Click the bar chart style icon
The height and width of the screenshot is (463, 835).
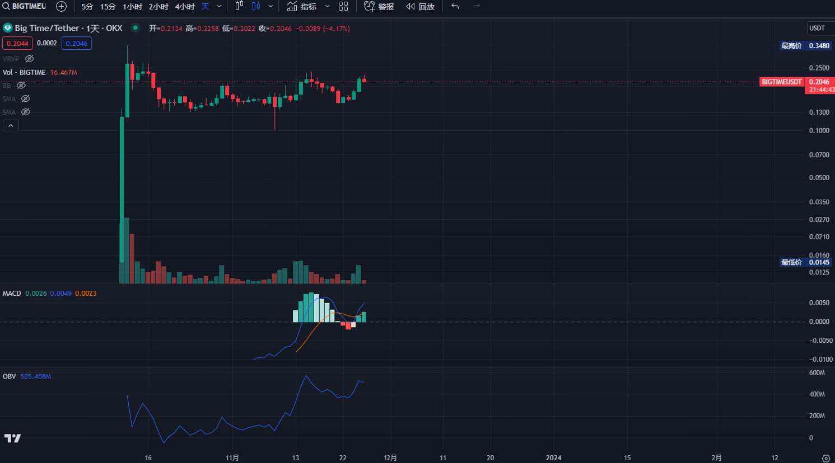point(239,6)
